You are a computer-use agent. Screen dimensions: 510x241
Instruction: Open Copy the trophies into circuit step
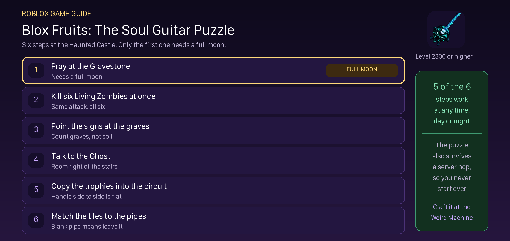coord(213,191)
